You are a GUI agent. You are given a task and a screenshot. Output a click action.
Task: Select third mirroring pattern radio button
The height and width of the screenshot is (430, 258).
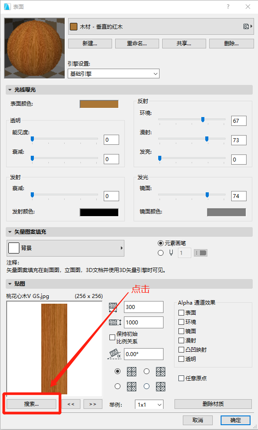pos(117,386)
